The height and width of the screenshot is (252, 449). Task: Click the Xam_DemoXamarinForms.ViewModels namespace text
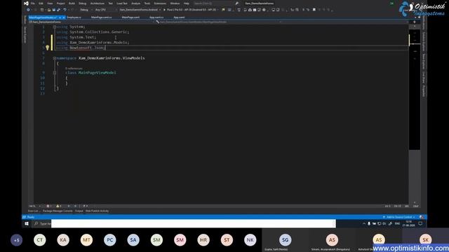point(112,58)
